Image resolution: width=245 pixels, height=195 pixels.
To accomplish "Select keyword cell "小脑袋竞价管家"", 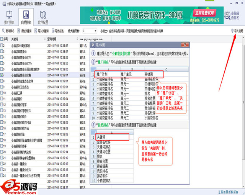I will point(19,105).
